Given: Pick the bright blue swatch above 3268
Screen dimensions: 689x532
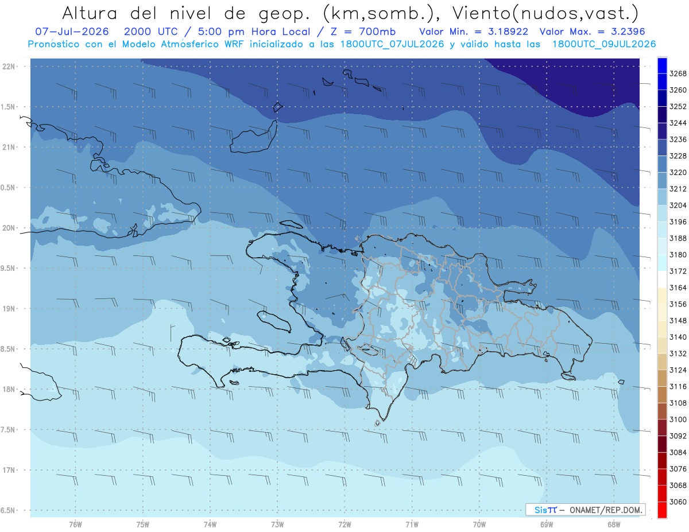Looking at the screenshot, I should click(661, 65).
